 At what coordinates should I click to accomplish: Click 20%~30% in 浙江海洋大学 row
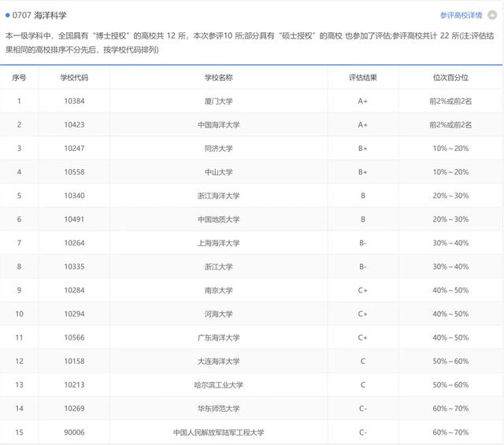coord(450,196)
